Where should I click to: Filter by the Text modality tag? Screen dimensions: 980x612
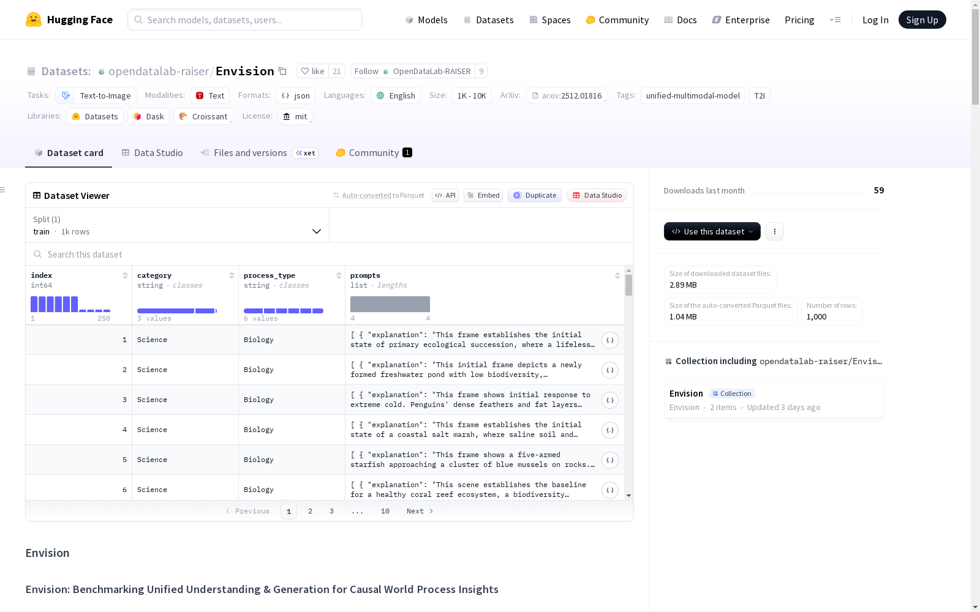click(x=210, y=95)
